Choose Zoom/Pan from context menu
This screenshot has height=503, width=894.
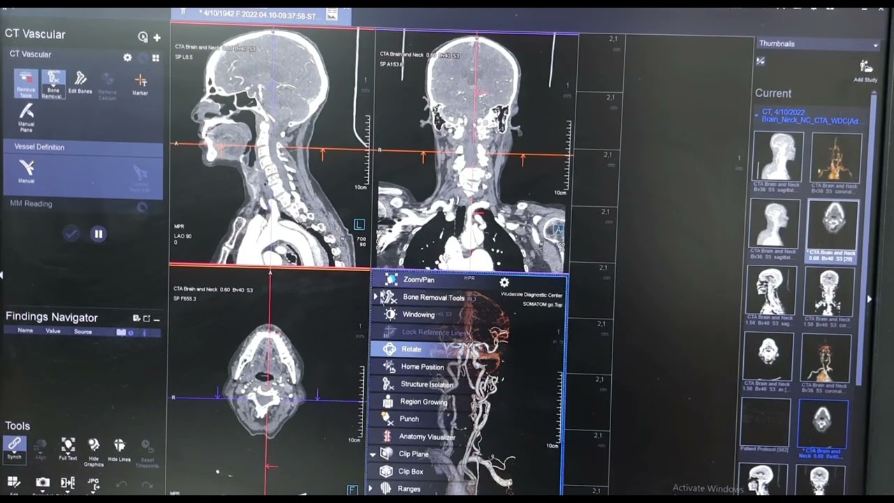tap(419, 279)
